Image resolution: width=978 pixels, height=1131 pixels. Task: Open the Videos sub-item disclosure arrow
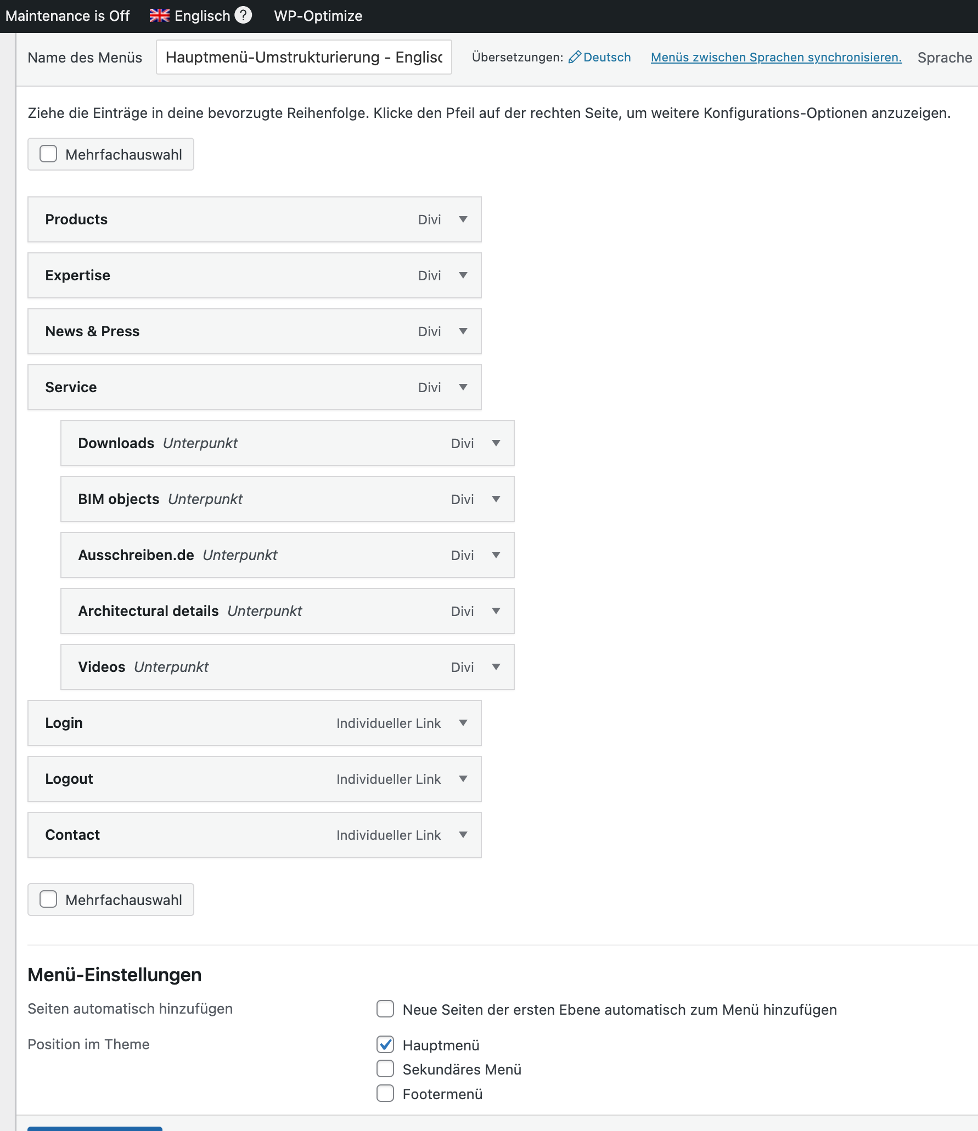496,667
